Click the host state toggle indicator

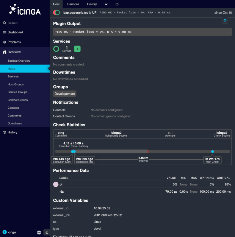57,13
